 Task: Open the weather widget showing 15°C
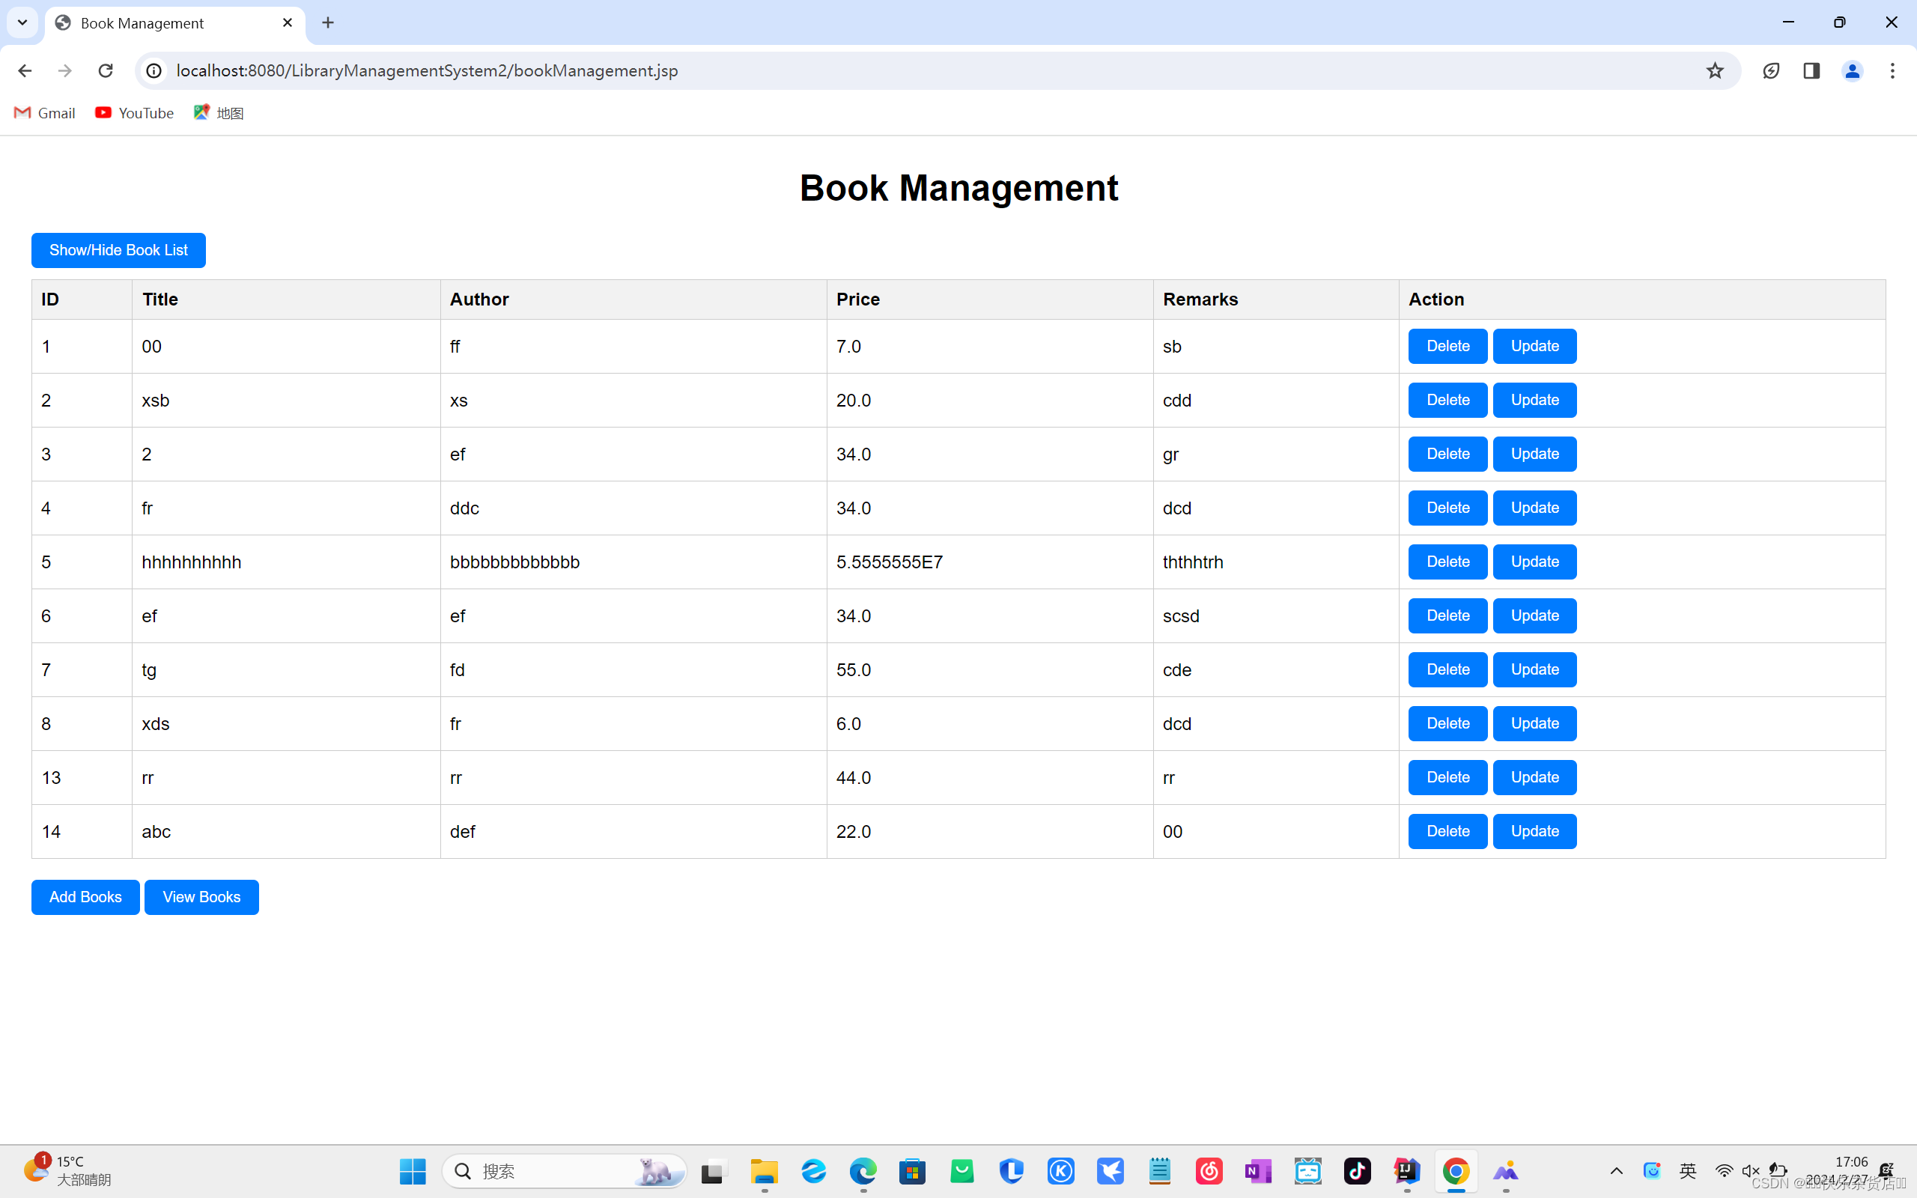pyautogui.click(x=67, y=1170)
